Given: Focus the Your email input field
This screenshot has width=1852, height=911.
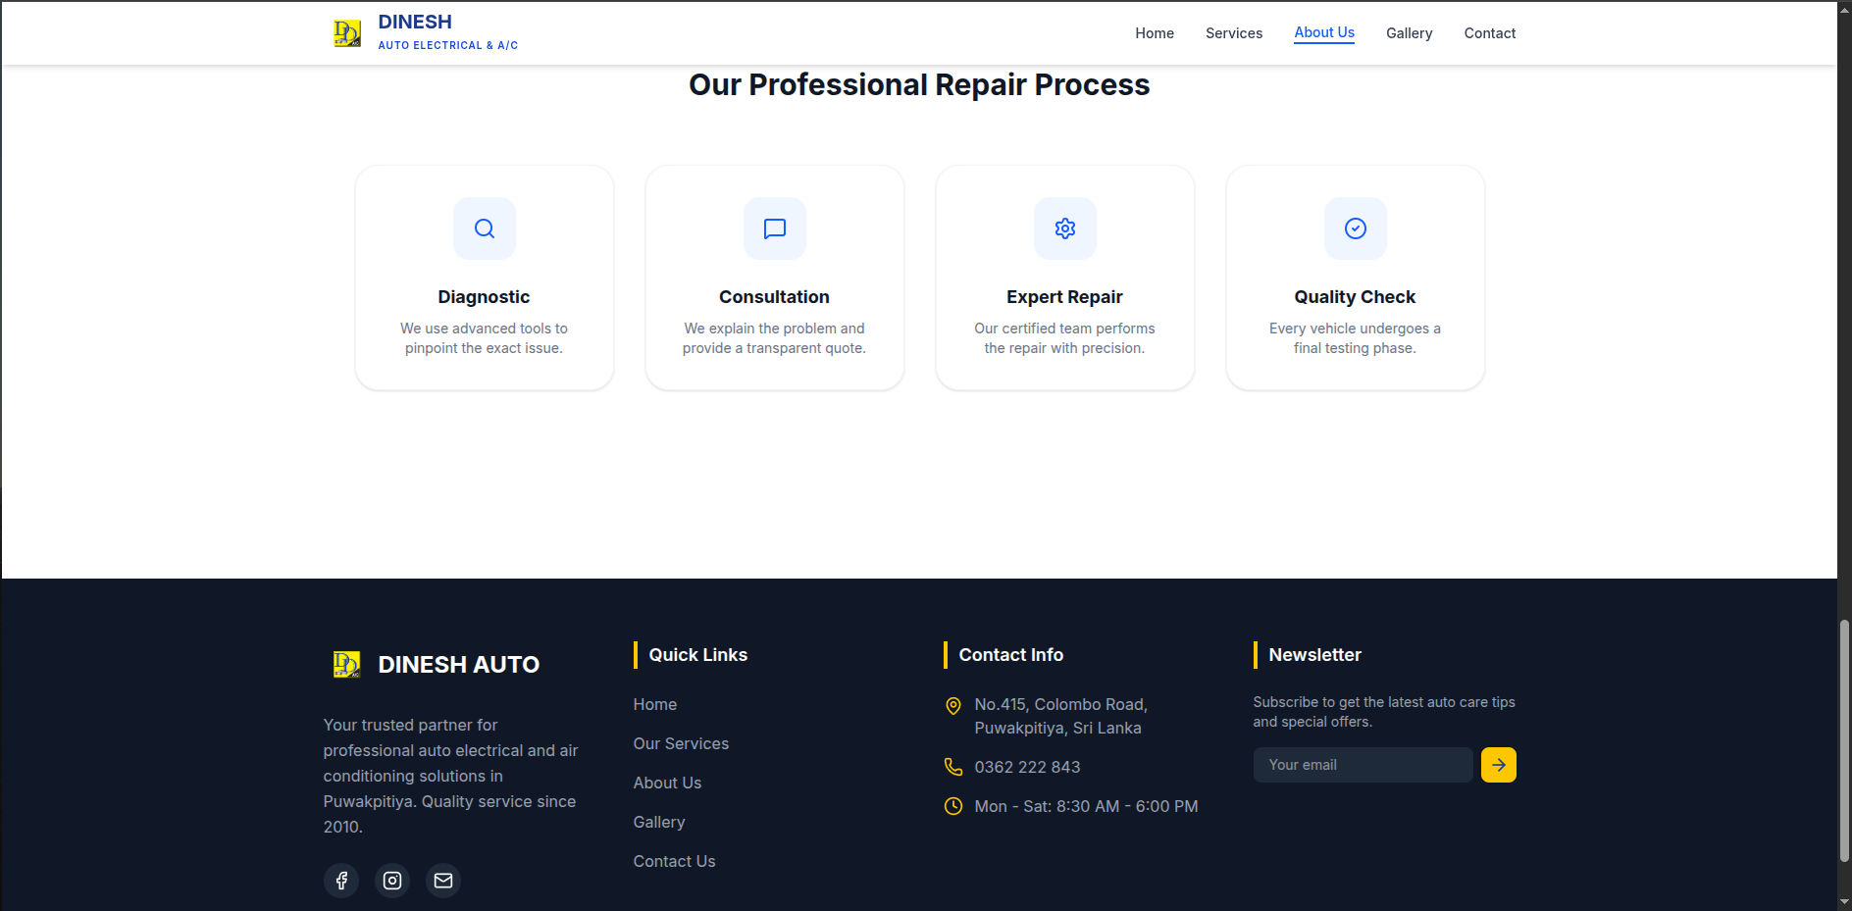Looking at the screenshot, I should pyautogui.click(x=1363, y=765).
